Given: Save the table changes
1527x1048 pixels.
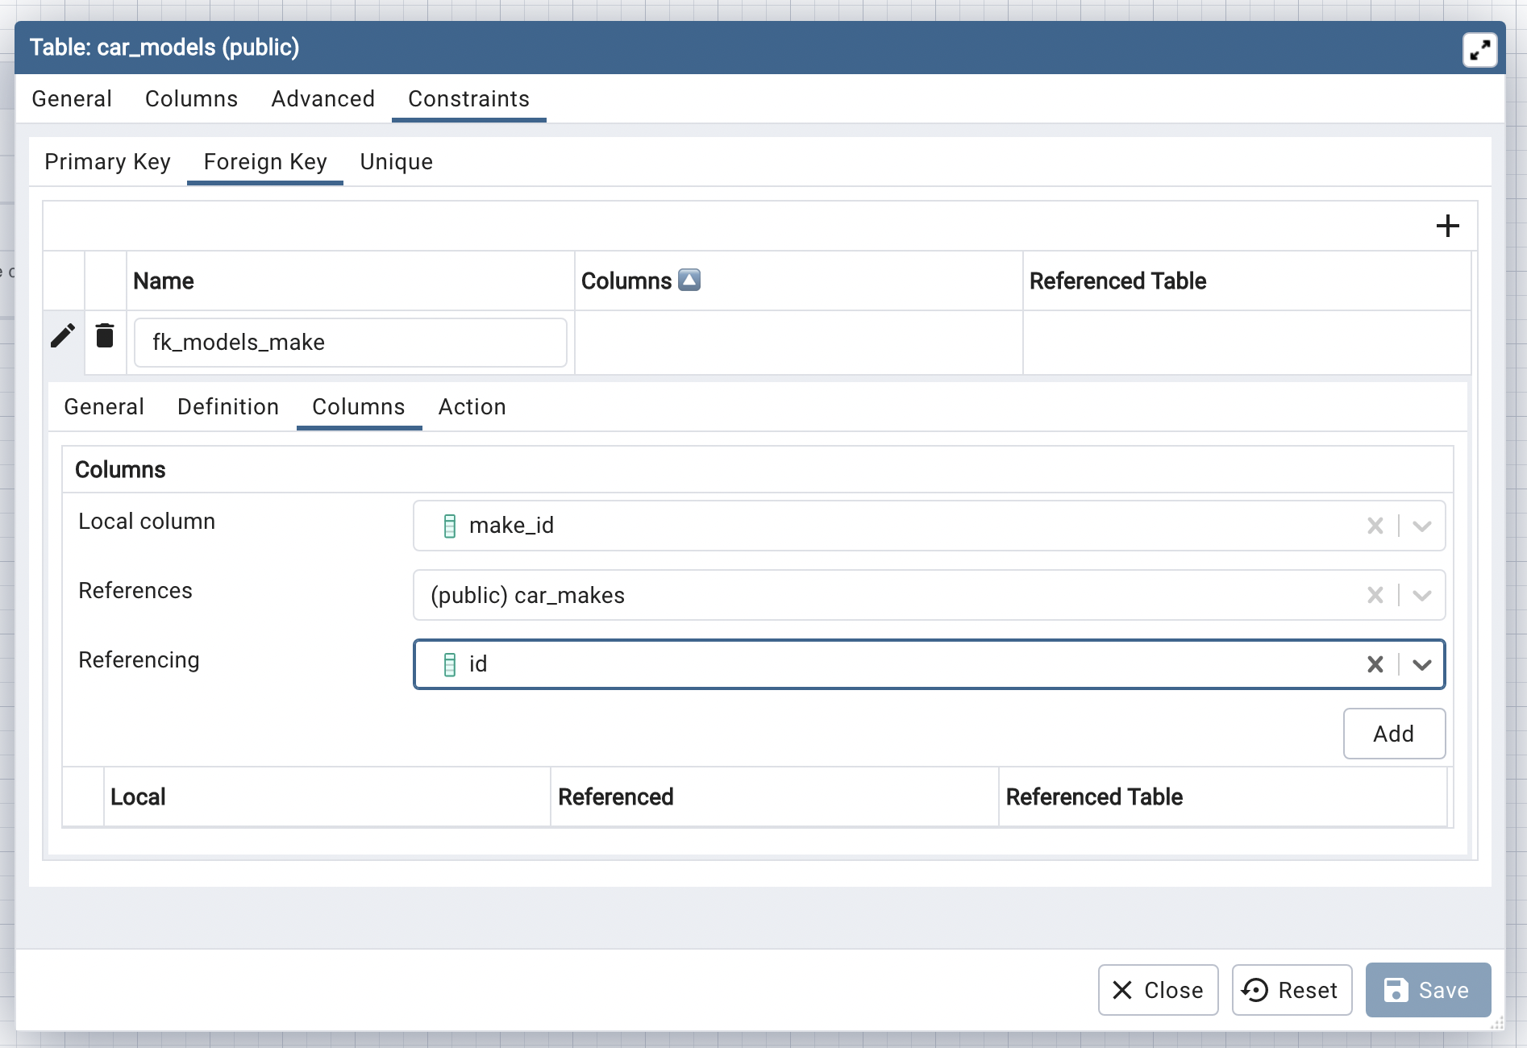Looking at the screenshot, I should point(1427,990).
